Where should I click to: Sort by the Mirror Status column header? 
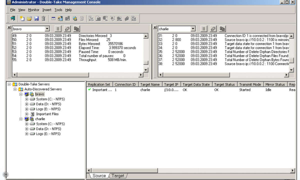click(275, 84)
